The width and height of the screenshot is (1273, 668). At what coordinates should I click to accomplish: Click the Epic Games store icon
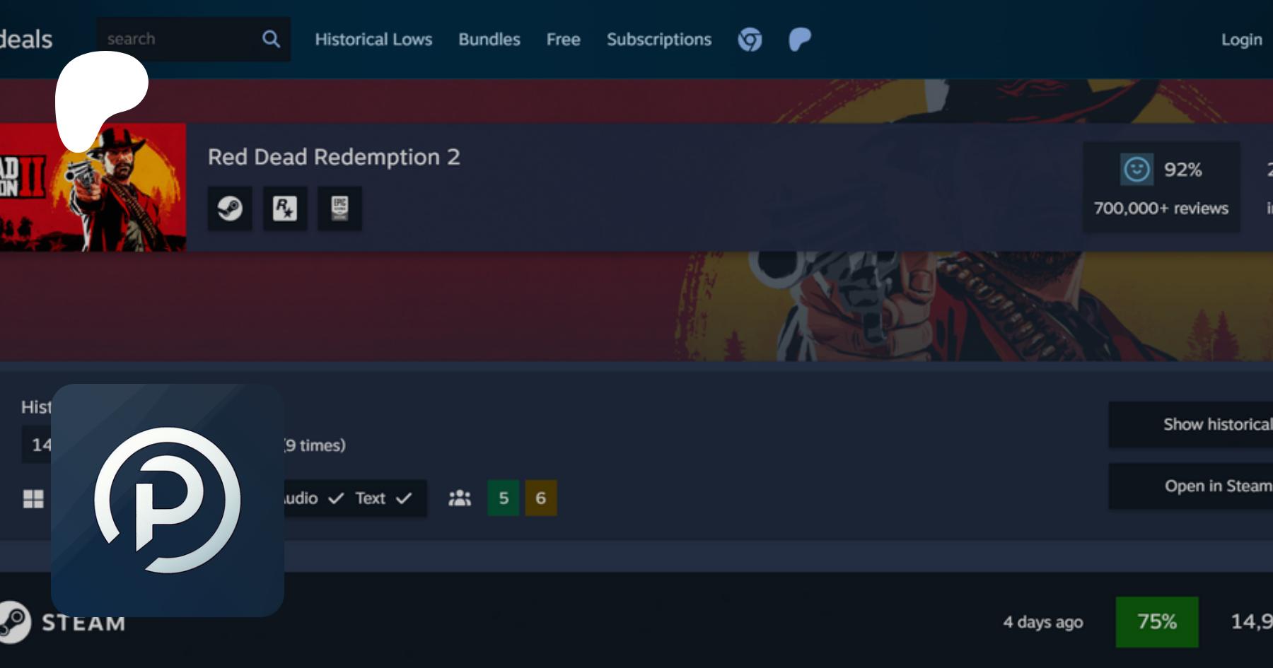pyautogui.click(x=339, y=209)
